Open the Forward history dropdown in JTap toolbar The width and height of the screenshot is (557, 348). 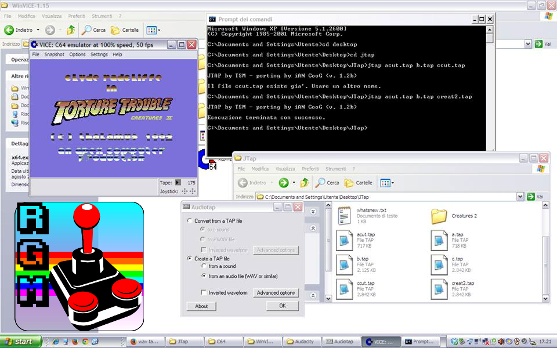click(294, 183)
